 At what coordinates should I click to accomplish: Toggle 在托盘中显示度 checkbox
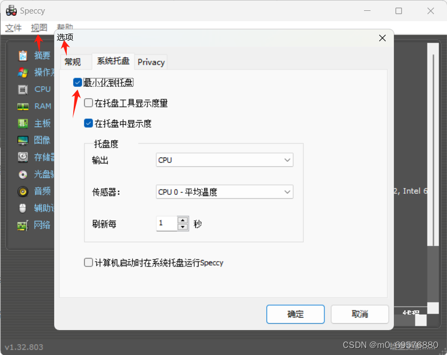[x=88, y=123]
